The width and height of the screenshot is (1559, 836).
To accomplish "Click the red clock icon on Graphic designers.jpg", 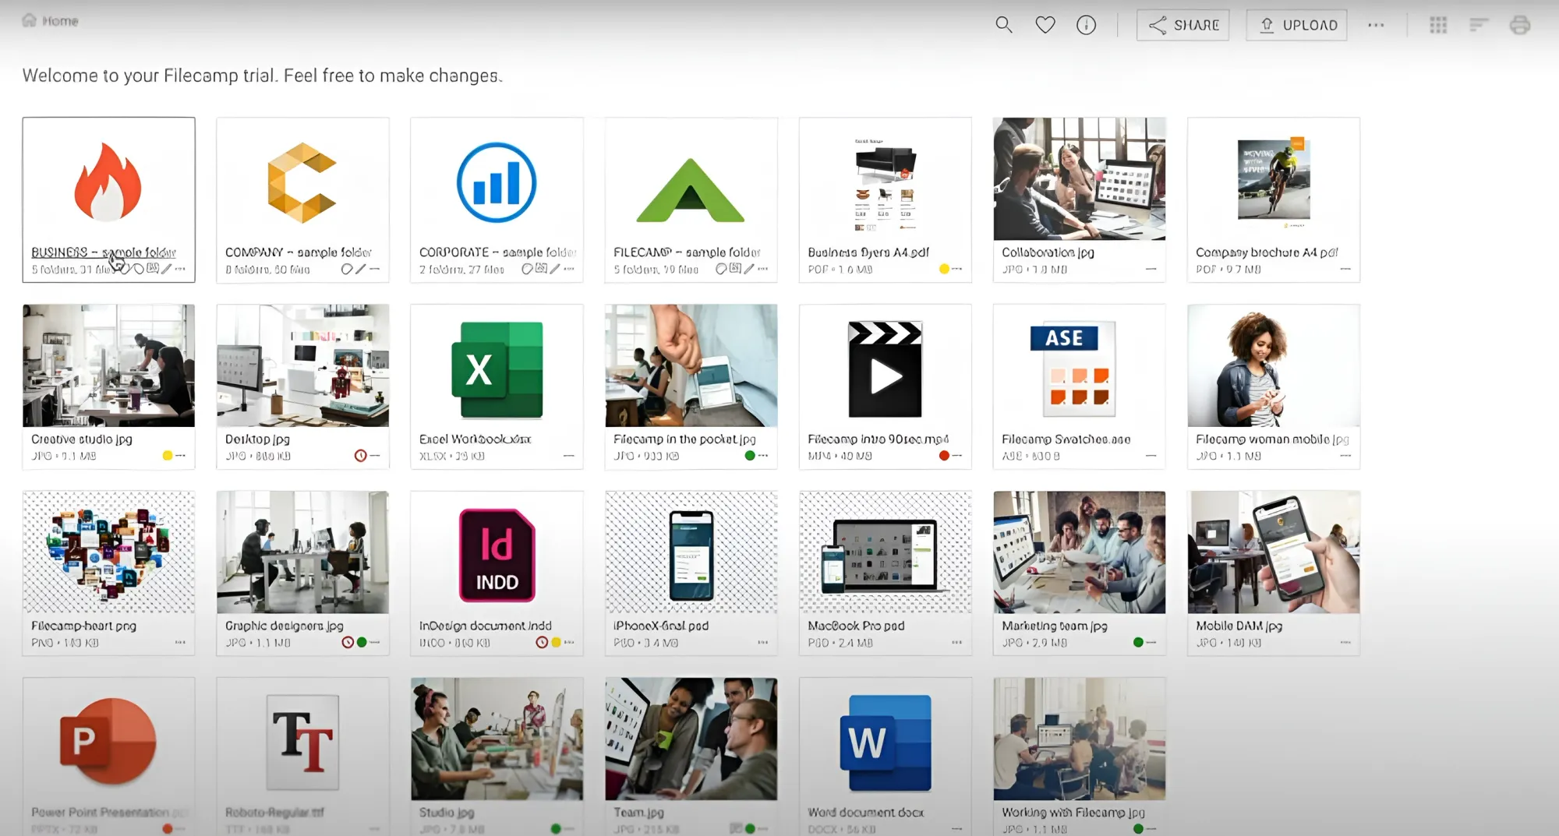I will [x=348, y=643].
